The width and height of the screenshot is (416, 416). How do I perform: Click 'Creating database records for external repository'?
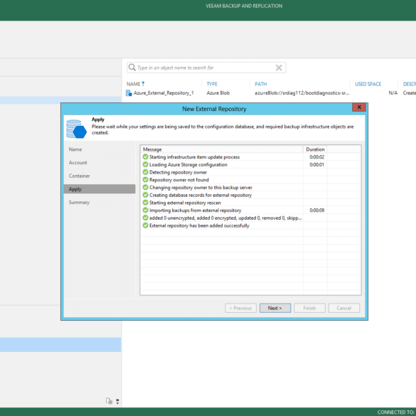click(201, 196)
